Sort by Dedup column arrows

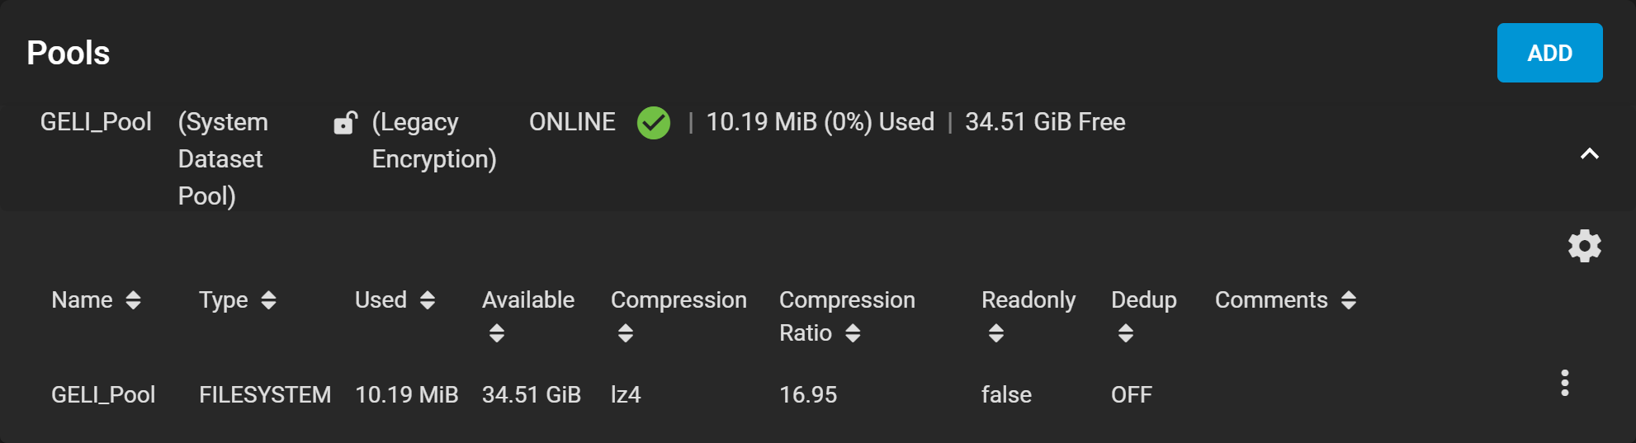[1126, 333]
